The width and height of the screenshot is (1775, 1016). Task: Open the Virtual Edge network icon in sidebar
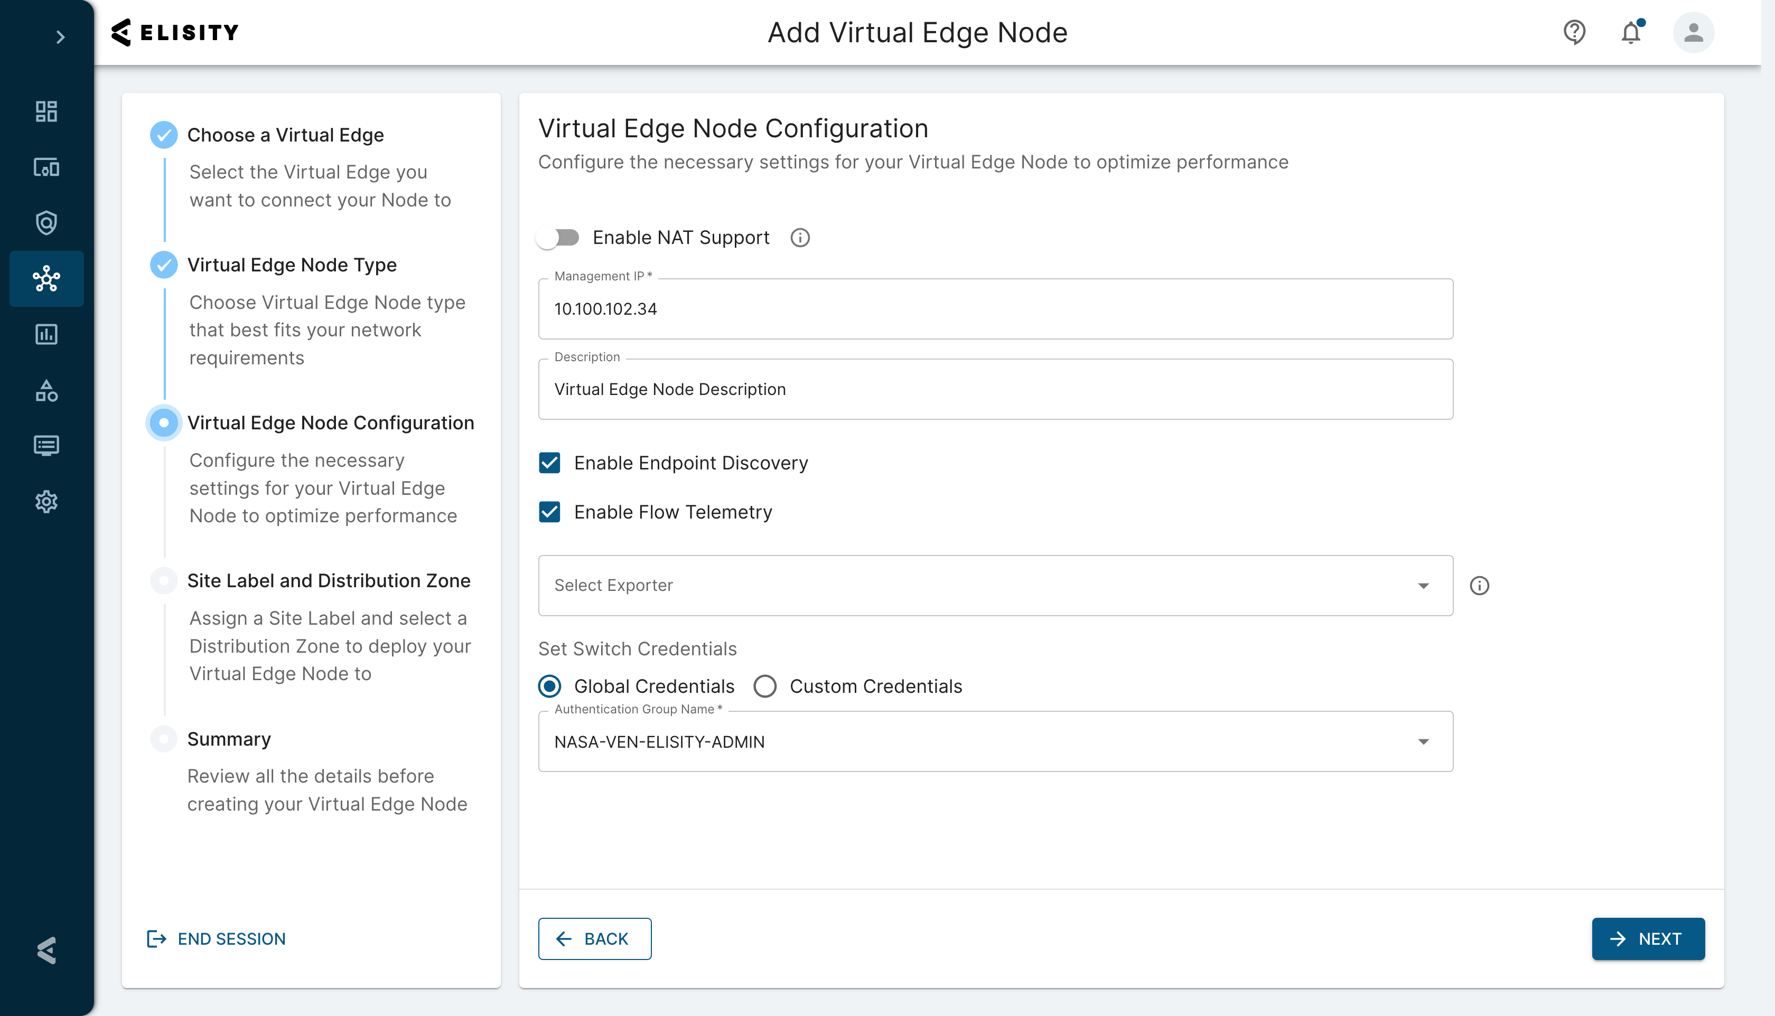tap(46, 278)
